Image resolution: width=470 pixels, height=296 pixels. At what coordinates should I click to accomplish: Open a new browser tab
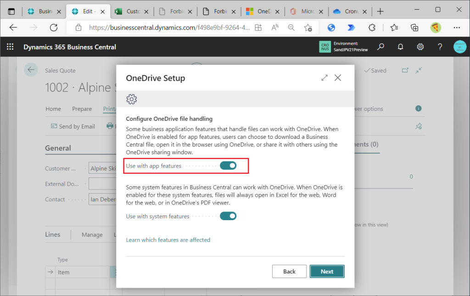[x=380, y=11]
